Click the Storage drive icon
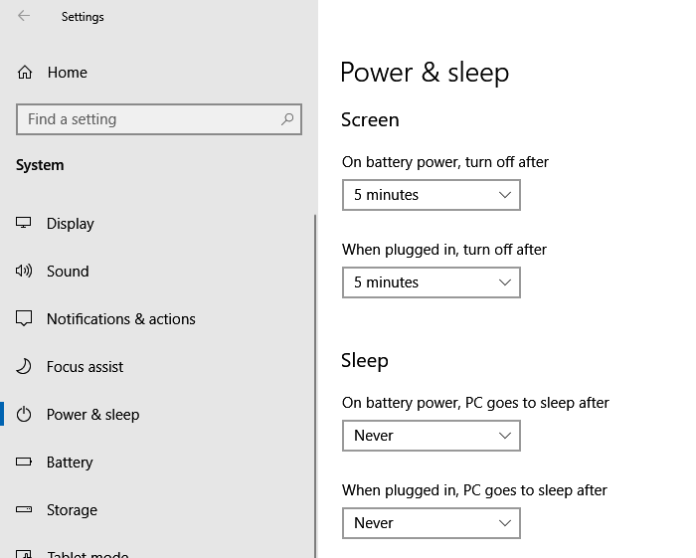Image resolution: width=696 pixels, height=558 pixels. click(x=24, y=509)
